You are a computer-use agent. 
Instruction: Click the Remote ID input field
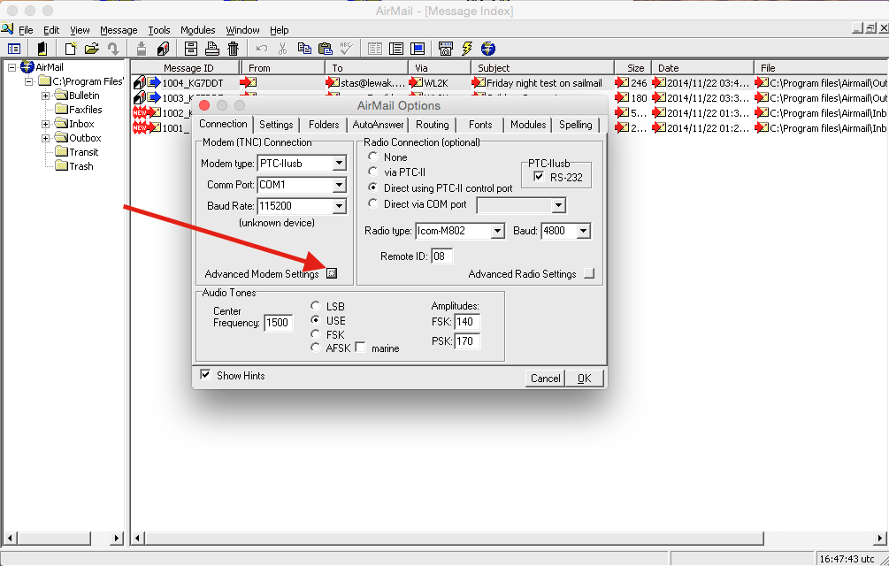[441, 256]
